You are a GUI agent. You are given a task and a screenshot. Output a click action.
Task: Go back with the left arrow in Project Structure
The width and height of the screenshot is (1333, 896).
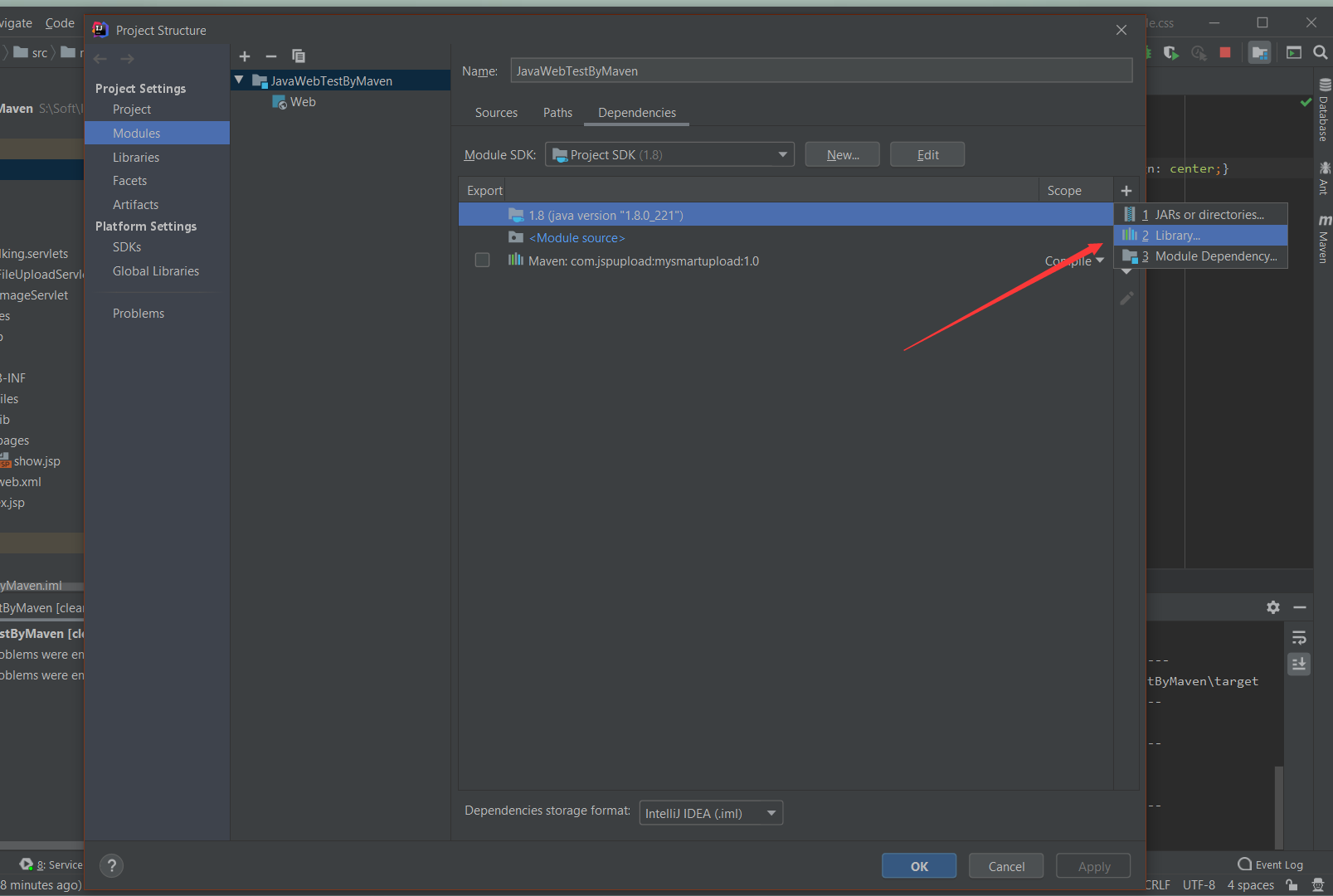(100, 58)
